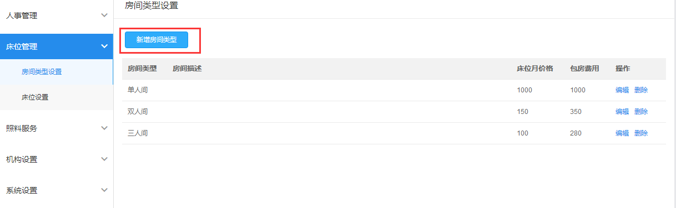Expand the 照料服务 chevron arrow

(x=104, y=128)
